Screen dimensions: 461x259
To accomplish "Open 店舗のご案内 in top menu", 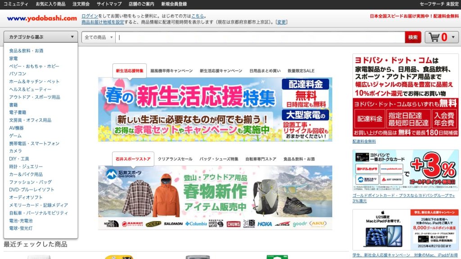I will point(141,4).
